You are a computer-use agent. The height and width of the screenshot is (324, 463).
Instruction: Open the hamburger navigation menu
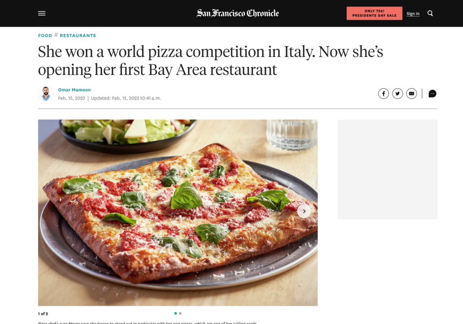[x=42, y=13]
